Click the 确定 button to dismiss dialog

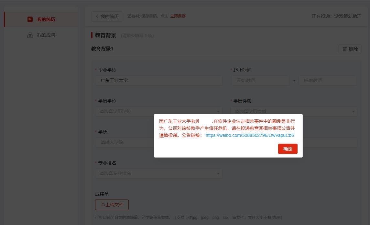(x=287, y=149)
